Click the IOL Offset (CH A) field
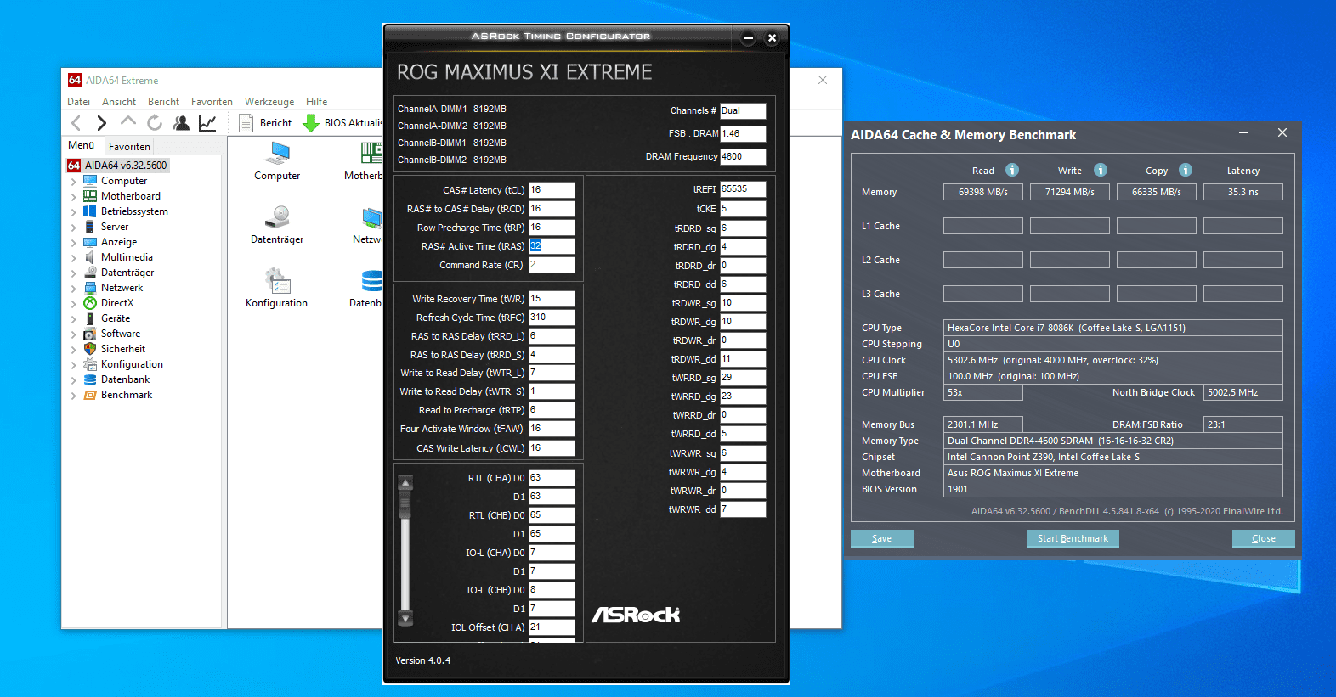This screenshot has width=1336, height=697. [552, 627]
